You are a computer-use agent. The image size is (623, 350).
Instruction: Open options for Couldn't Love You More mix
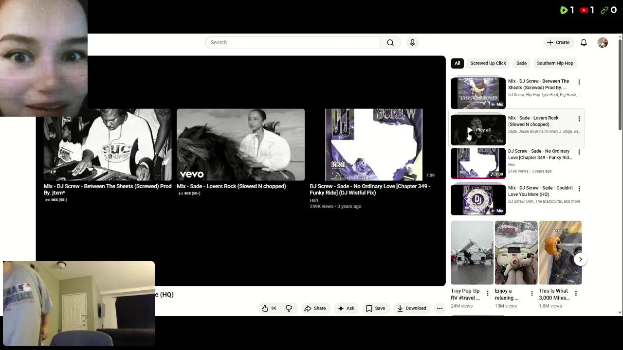(x=579, y=189)
